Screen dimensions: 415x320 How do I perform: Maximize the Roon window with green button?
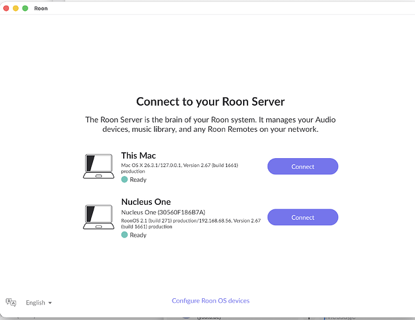pyautogui.click(x=25, y=8)
